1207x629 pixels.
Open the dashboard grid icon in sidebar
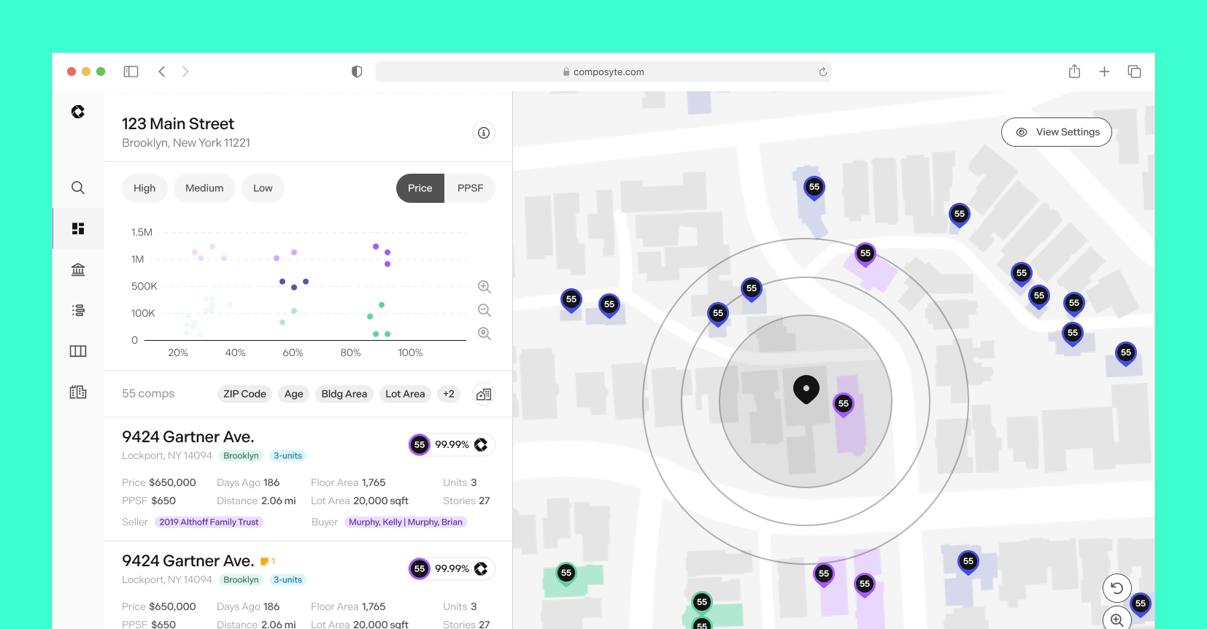click(x=78, y=228)
